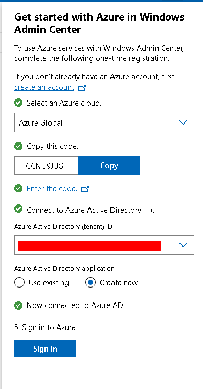Open the create an account link

[44, 87]
